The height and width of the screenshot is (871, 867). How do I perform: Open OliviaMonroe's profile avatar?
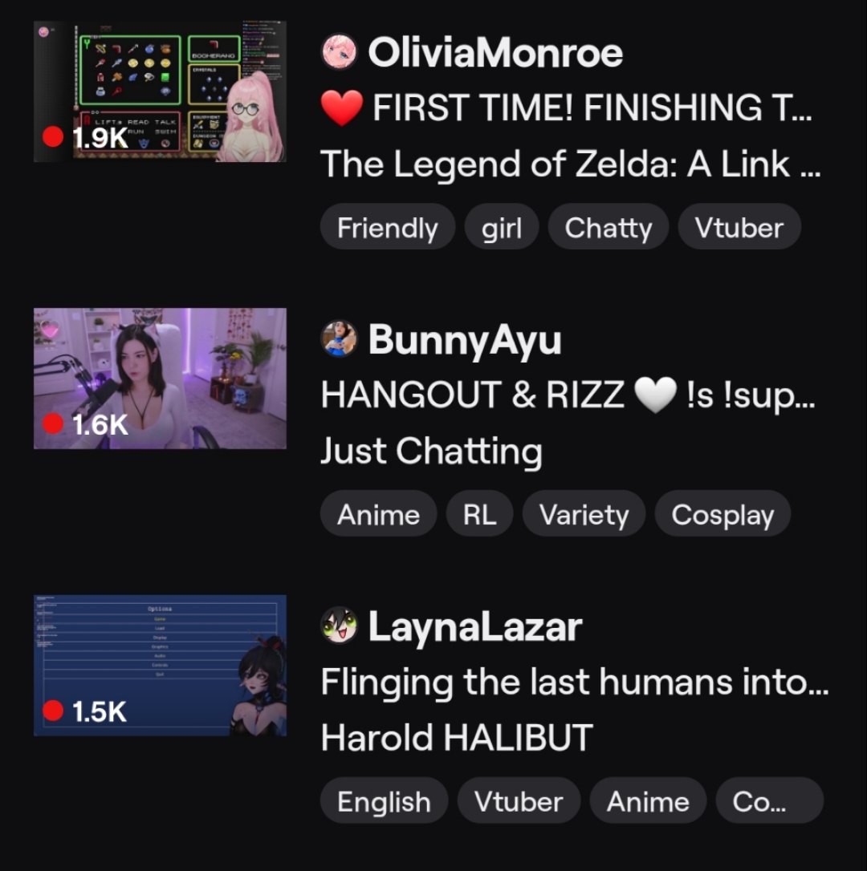tap(339, 52)
